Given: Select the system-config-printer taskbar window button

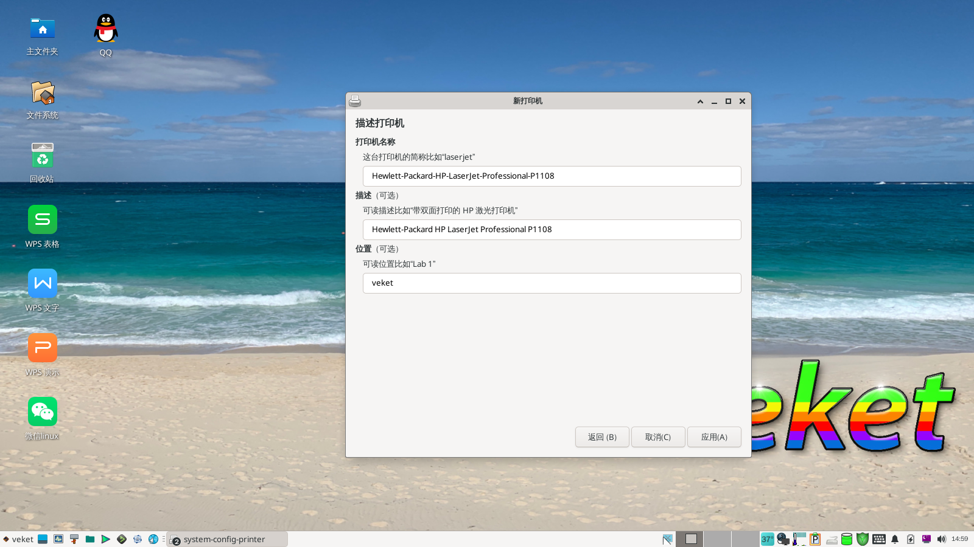Looking at the screenshot, I should [227, 539].
